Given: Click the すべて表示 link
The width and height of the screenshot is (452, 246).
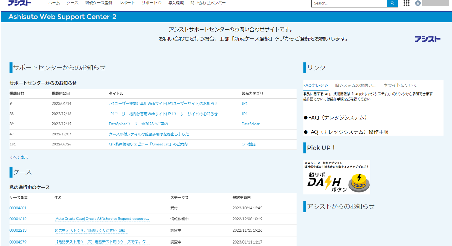Looking at the screenshot, I should point(19,157).
